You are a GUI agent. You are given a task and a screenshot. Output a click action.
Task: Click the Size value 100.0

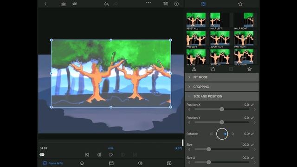[x=245, y=145]
